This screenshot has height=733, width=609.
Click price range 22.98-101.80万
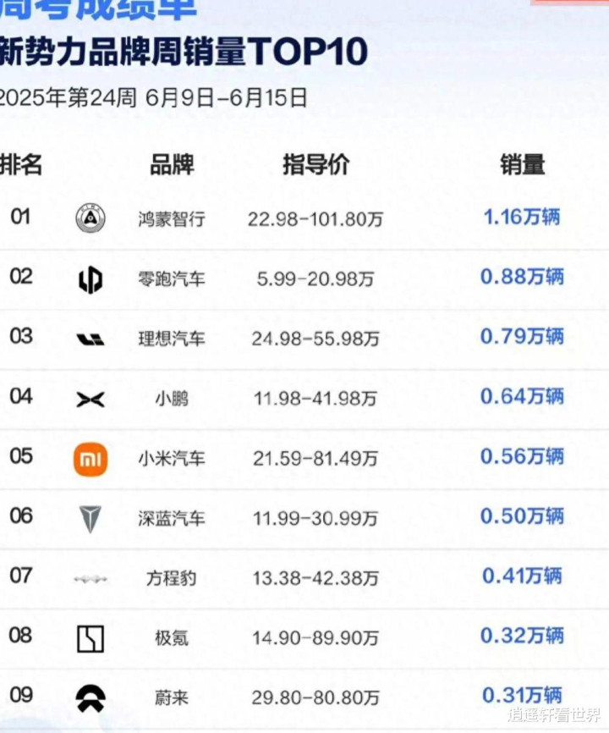315,218
